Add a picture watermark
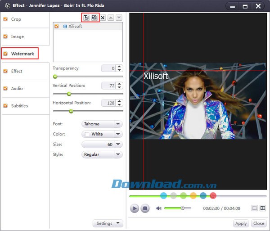Screen dimensions: 270x231 coord(94,18)
